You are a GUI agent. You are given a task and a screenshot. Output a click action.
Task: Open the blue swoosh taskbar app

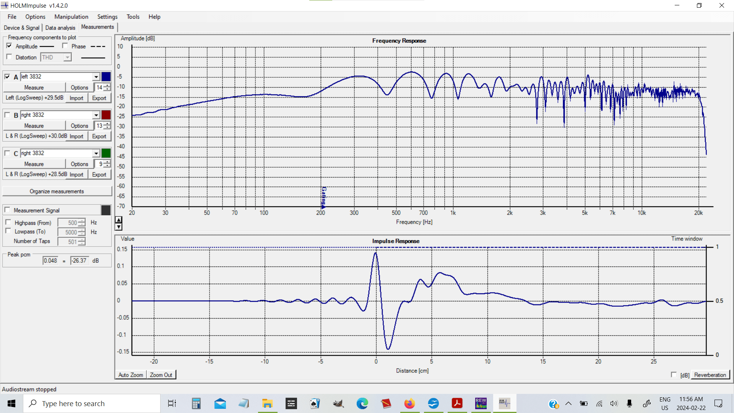(x=433, y=403)
